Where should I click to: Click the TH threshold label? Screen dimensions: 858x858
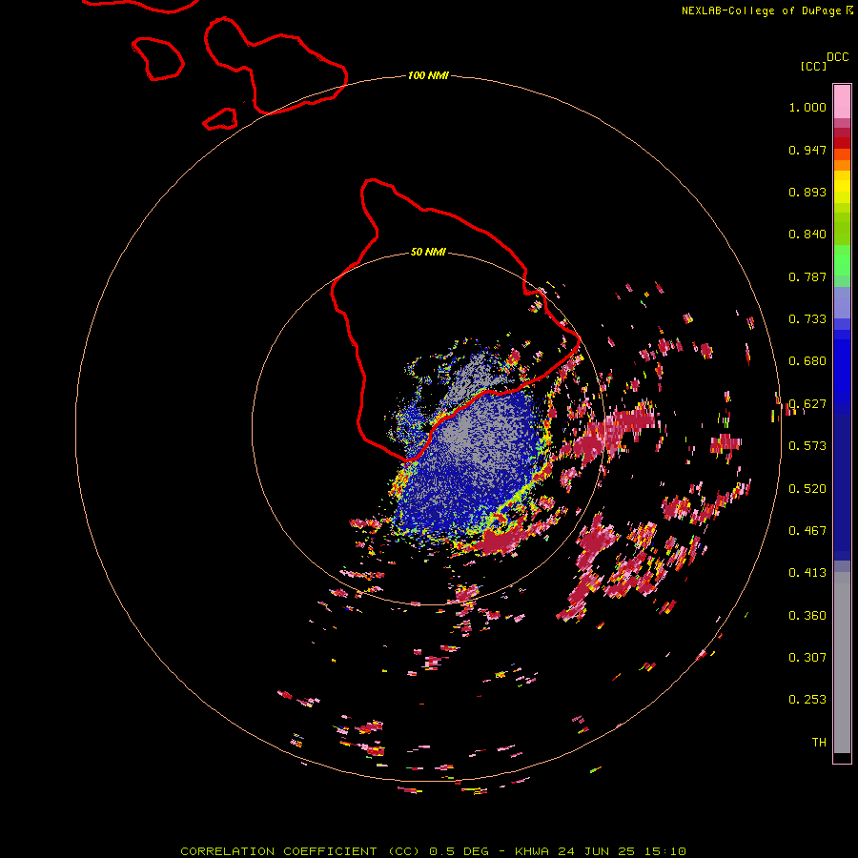pos(819,743)
